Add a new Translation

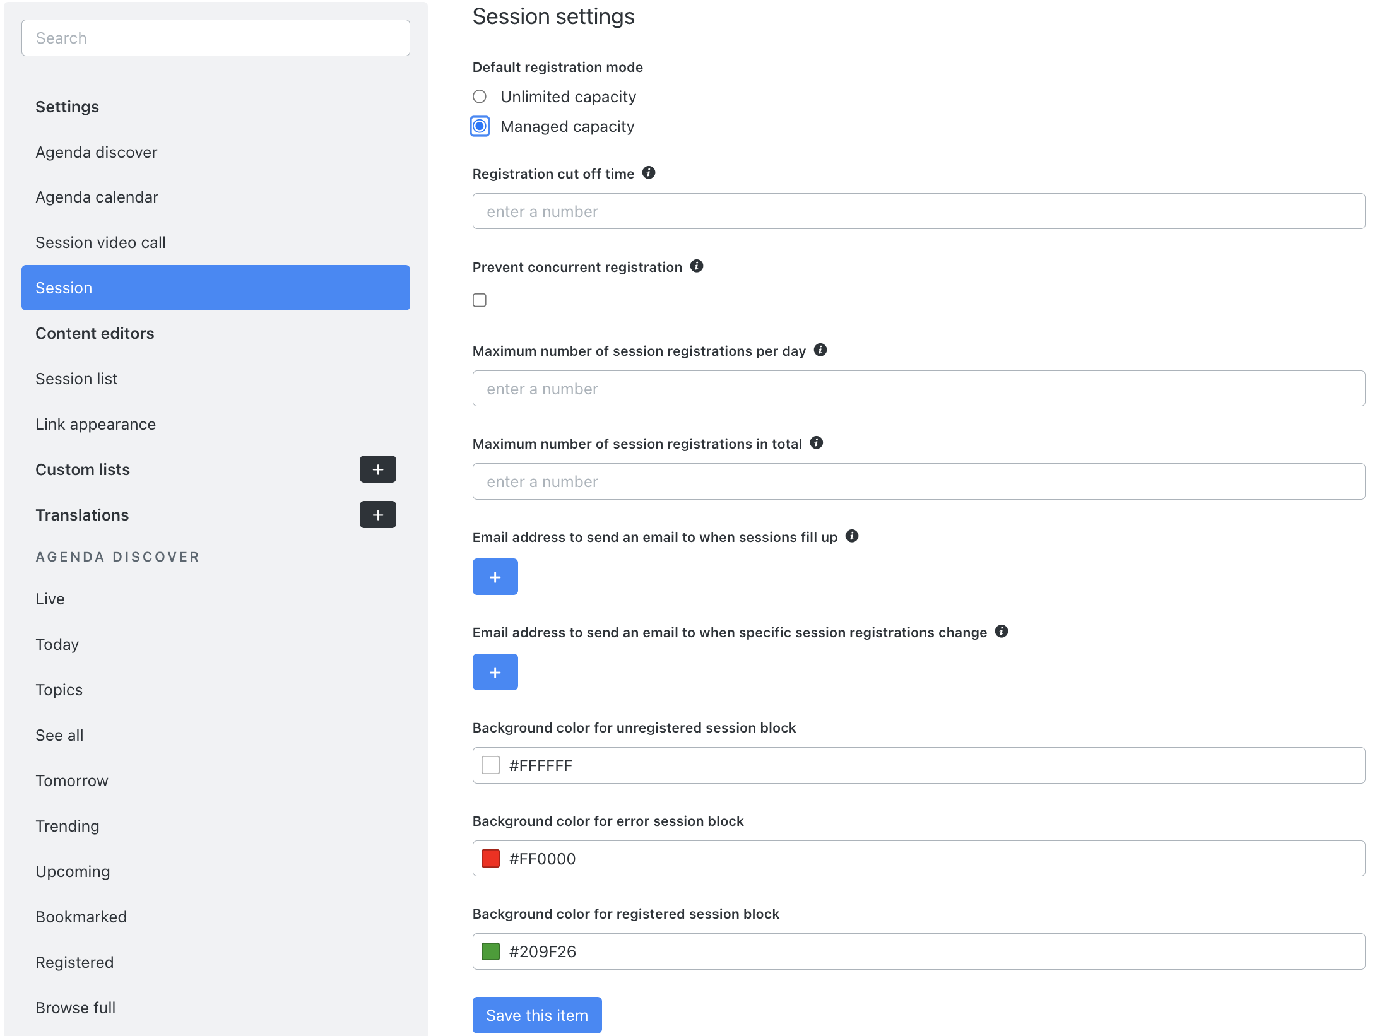(x=377, y=514)
